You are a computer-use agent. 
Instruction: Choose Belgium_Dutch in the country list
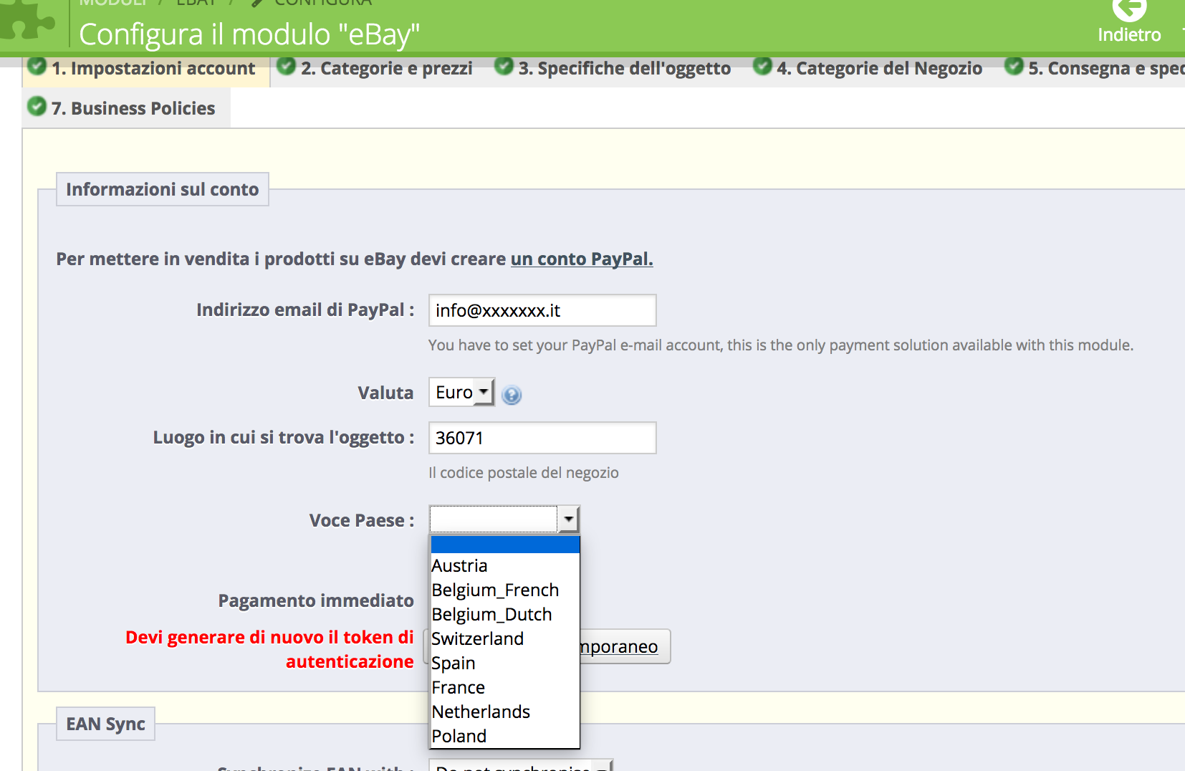click(x=505, y=614)
